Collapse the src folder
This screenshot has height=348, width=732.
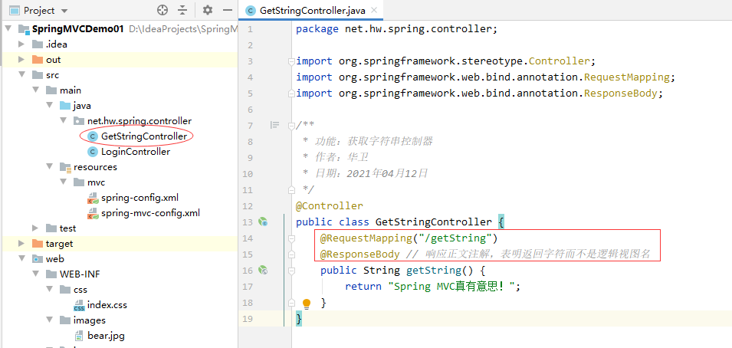(x=21, y=75)
